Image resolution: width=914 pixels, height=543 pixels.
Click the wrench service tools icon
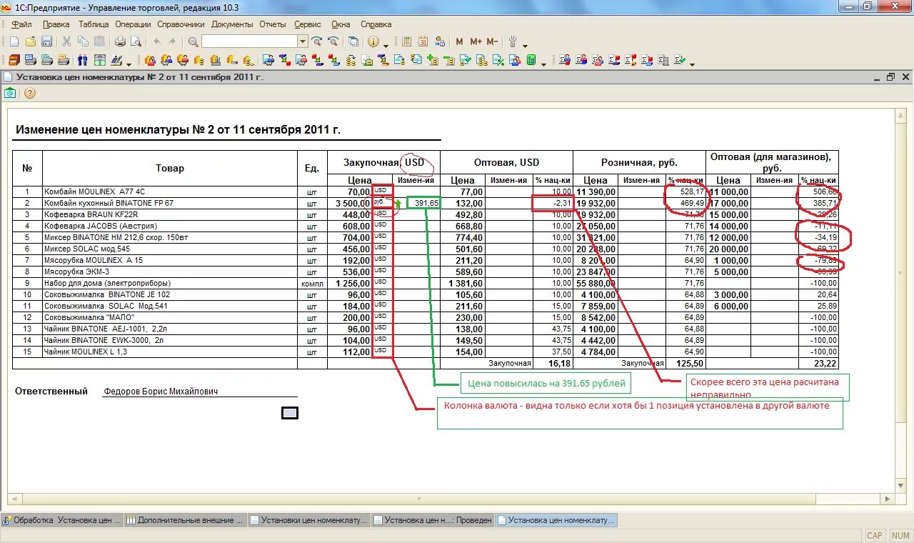click(x=512, y=41)
